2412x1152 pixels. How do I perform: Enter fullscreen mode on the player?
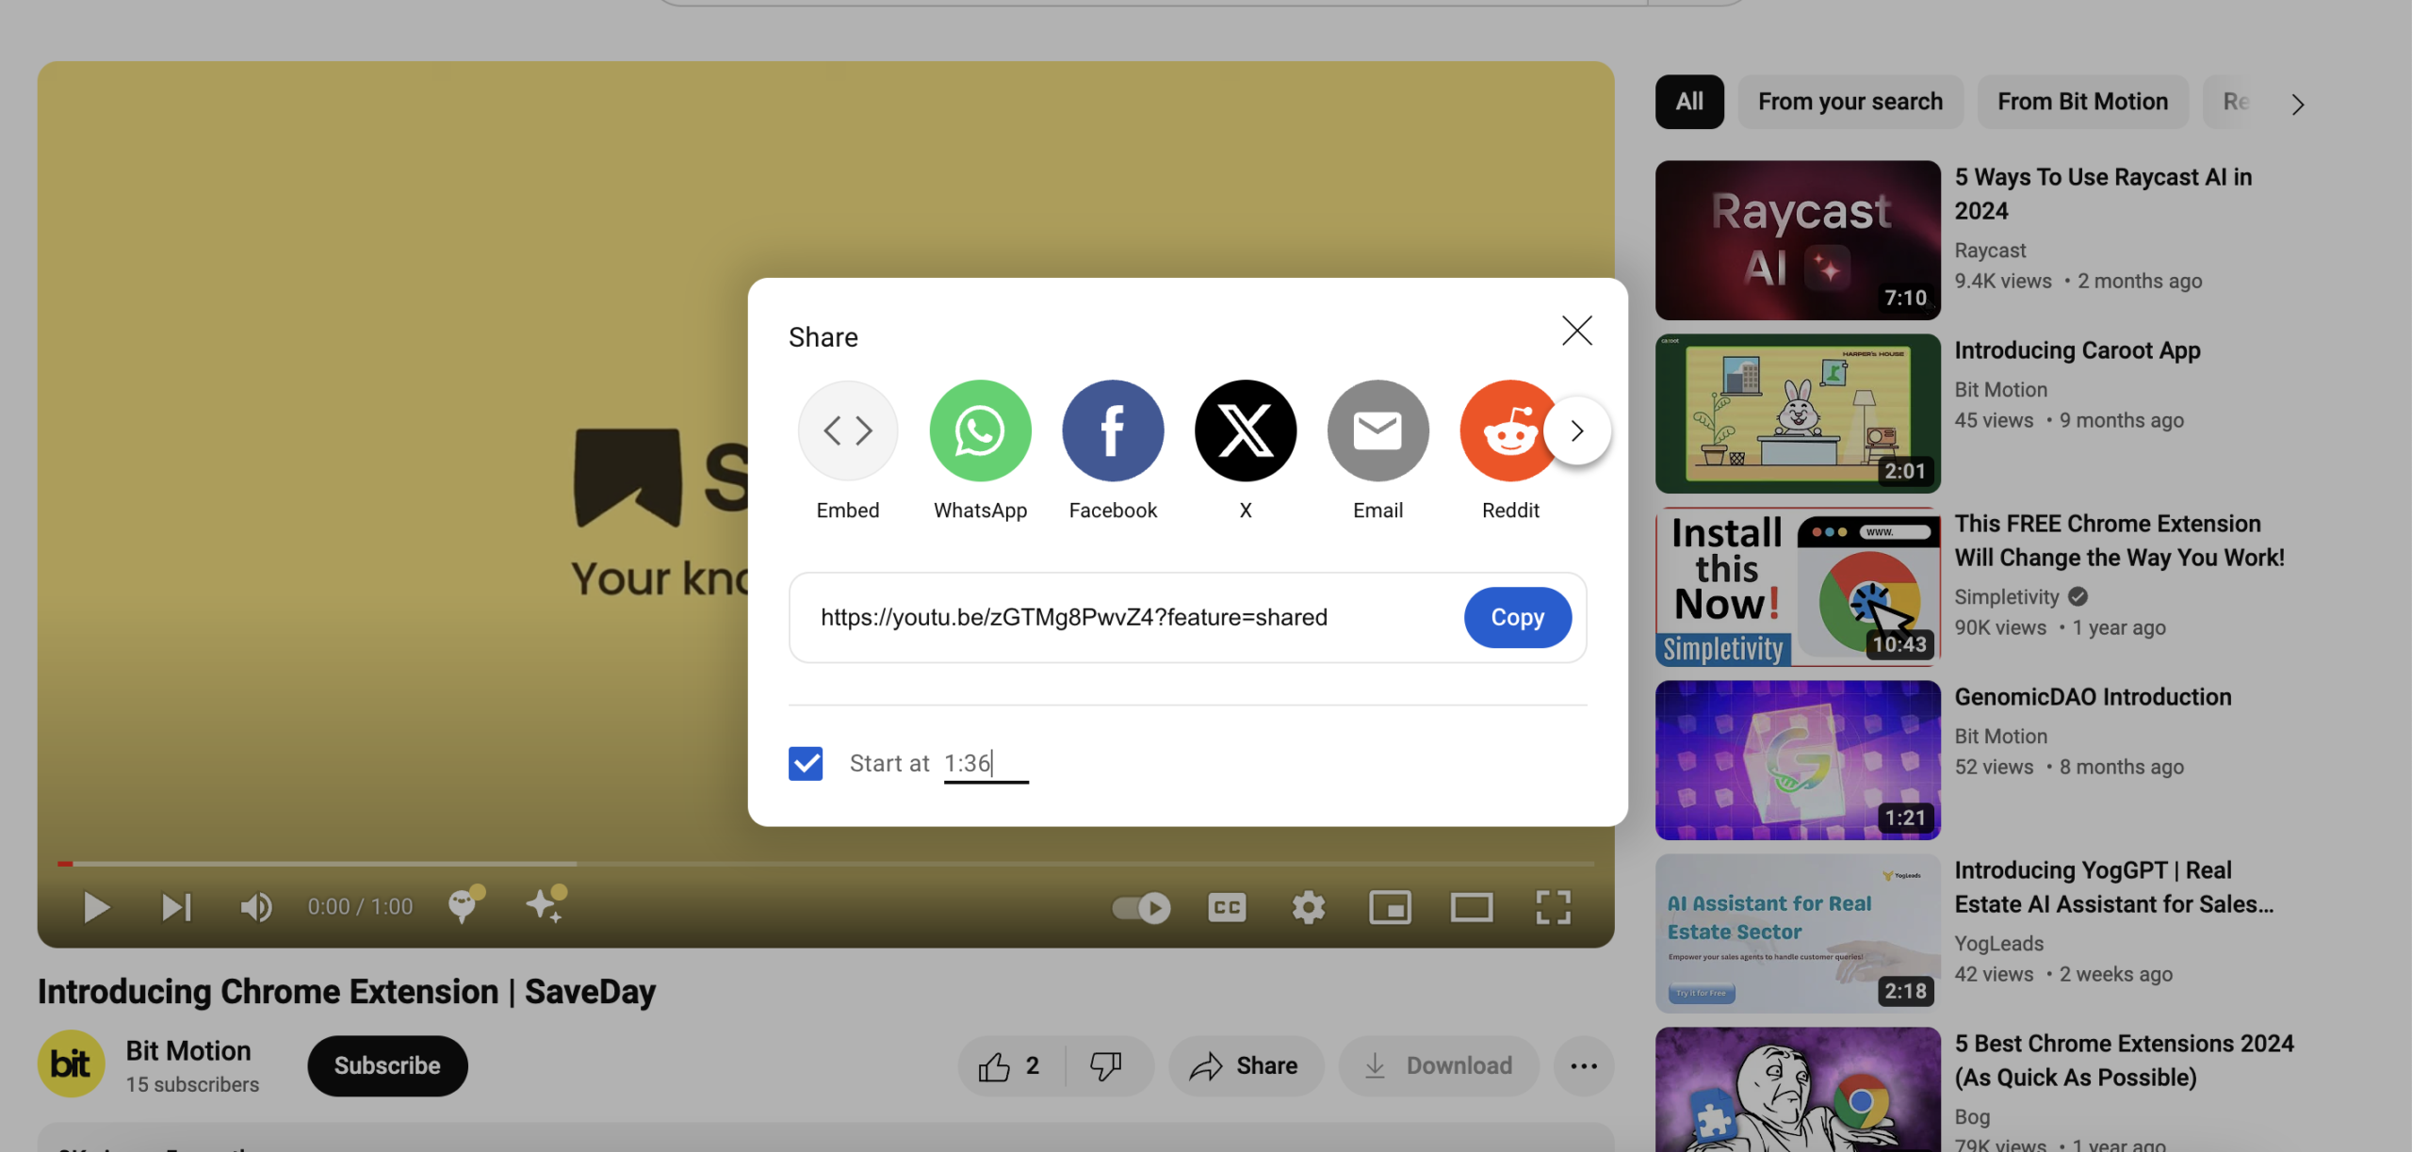[1553, 907]
